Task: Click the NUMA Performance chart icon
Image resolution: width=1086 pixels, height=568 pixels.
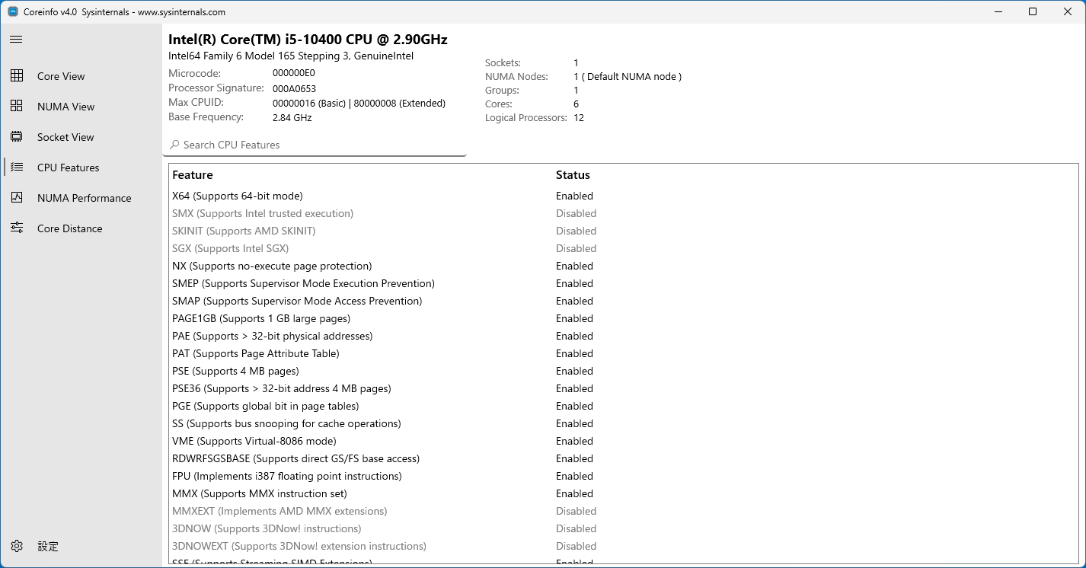Action: click(x=17, y=198)
